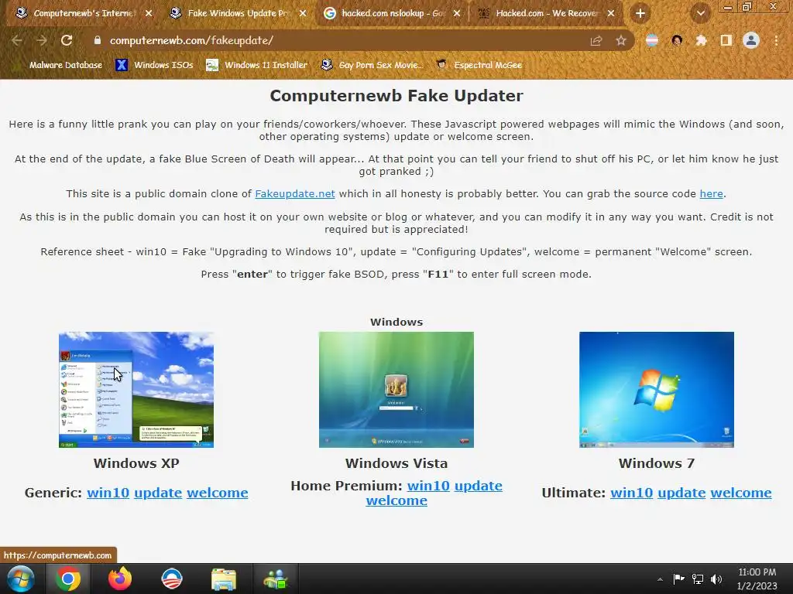Click the network tray icon
The height and width of the screenshot is (594, 793).
[698, 579]
